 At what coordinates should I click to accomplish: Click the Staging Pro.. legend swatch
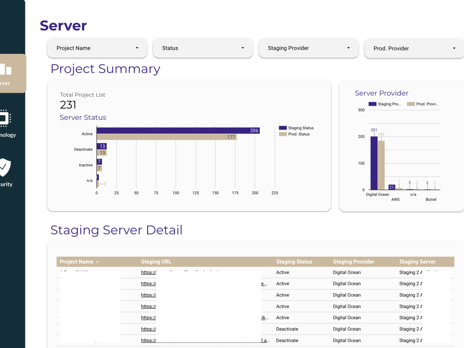pos(372,104)
